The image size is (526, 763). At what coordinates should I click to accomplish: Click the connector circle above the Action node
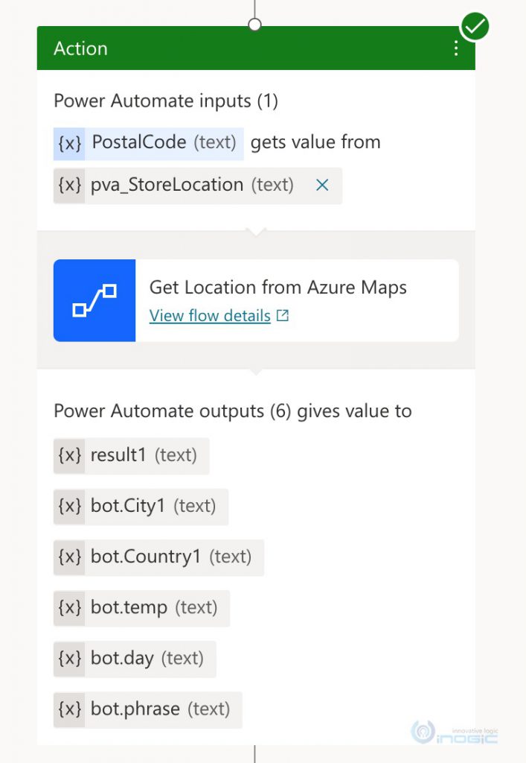[255, 23]
